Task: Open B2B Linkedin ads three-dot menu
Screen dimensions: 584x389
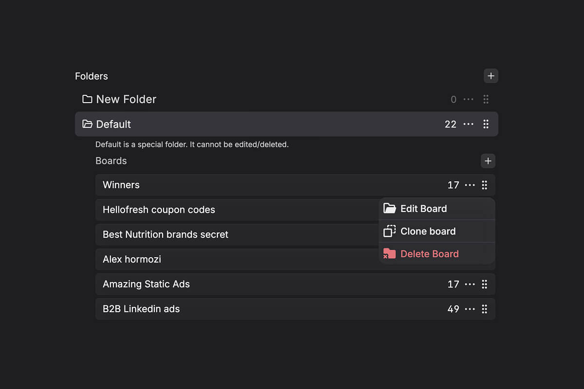Action: pyautogui.click(x=470, y=309)
